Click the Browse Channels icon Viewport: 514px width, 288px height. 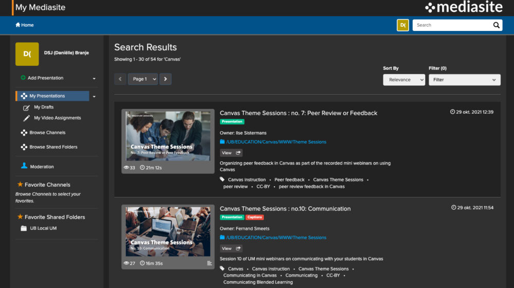click(24, 133)
